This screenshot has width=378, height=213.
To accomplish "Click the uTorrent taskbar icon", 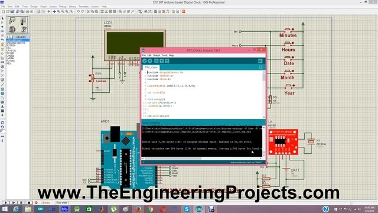I will coord(113,209).
